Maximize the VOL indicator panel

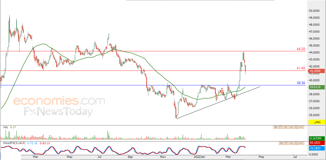[x=280, y=127]
